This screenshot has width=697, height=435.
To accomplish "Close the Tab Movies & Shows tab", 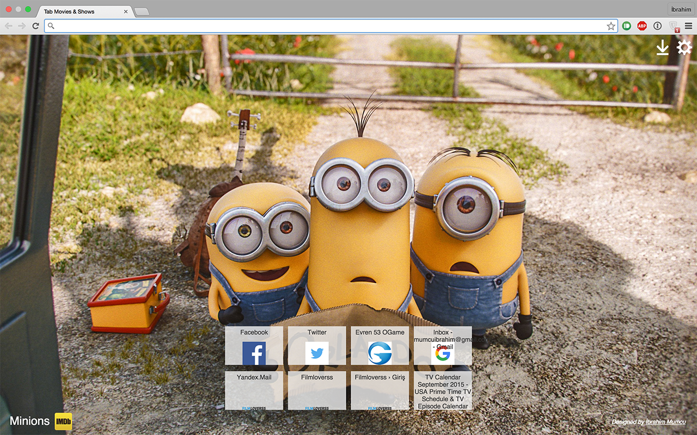I will click(126, 11).
